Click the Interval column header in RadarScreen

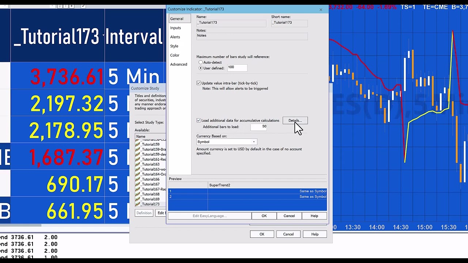(134, 36)
